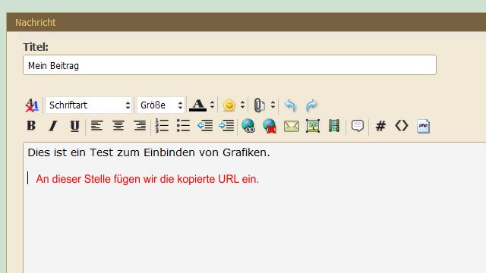
Task: Click the Titel input field
Action: (x=229, y=65)
